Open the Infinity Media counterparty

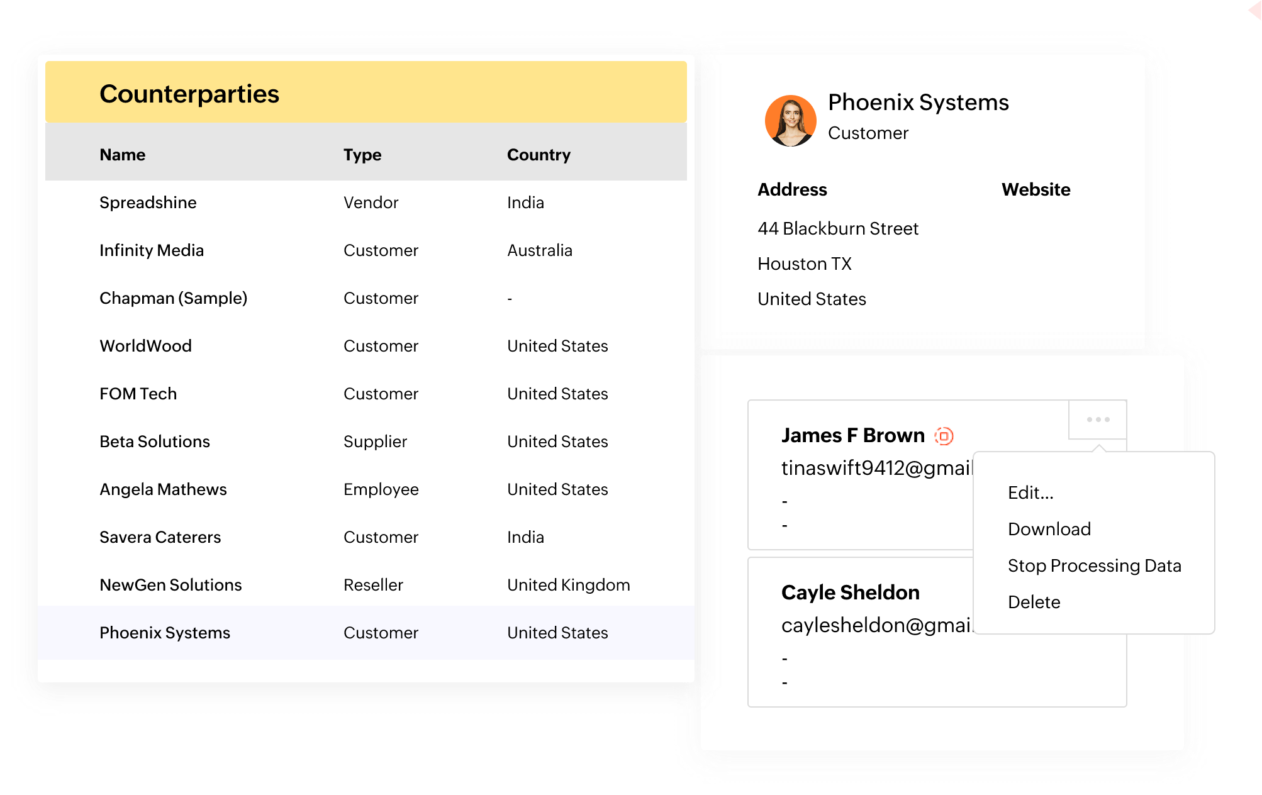click(151, 250)
